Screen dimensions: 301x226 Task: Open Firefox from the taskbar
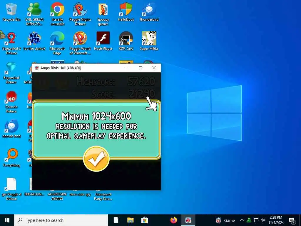(174, 220)
